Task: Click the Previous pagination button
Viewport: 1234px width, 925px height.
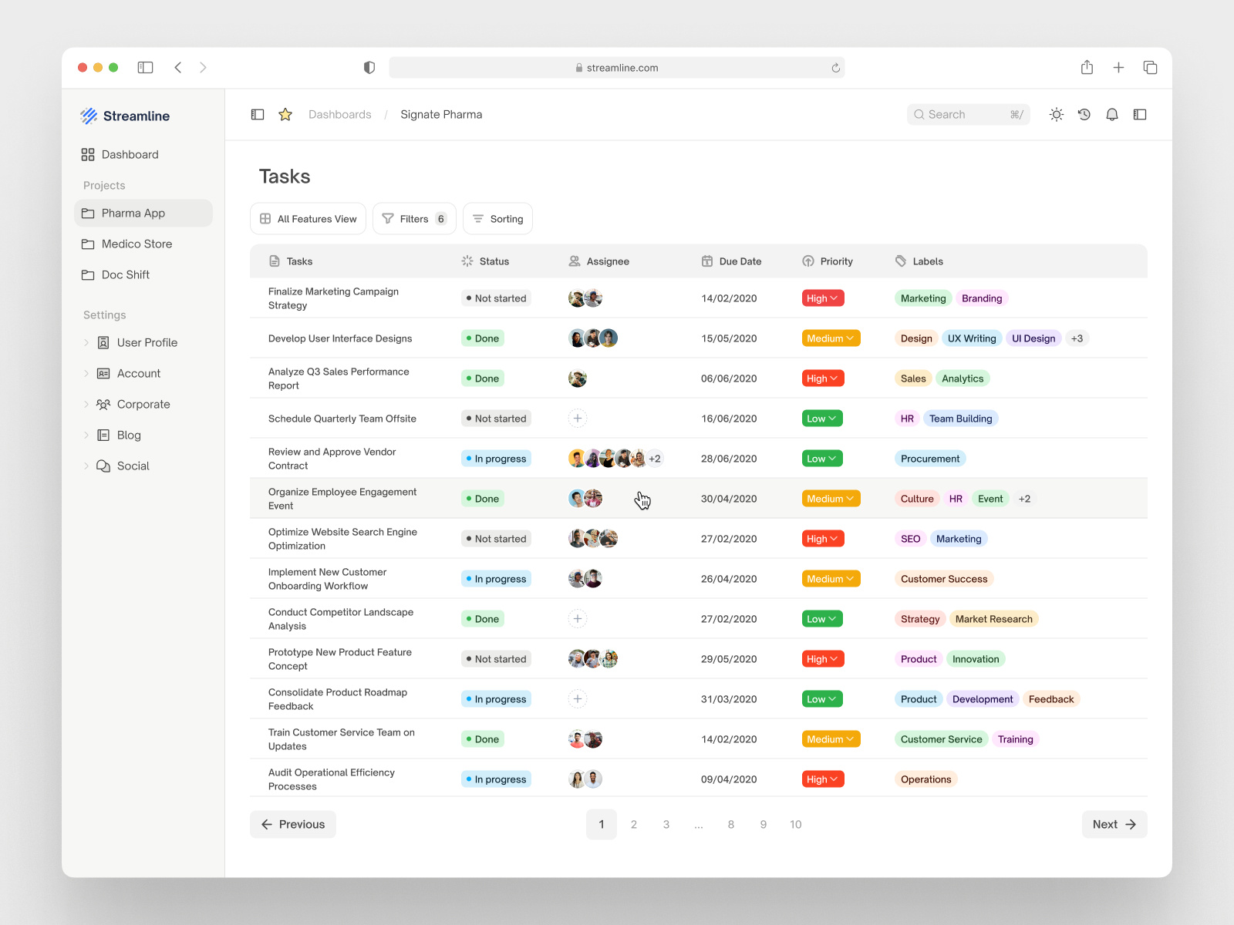Action: [x=292, y=824]
